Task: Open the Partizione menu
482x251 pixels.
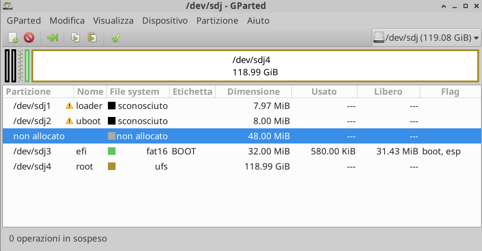Action: [217, 21]
